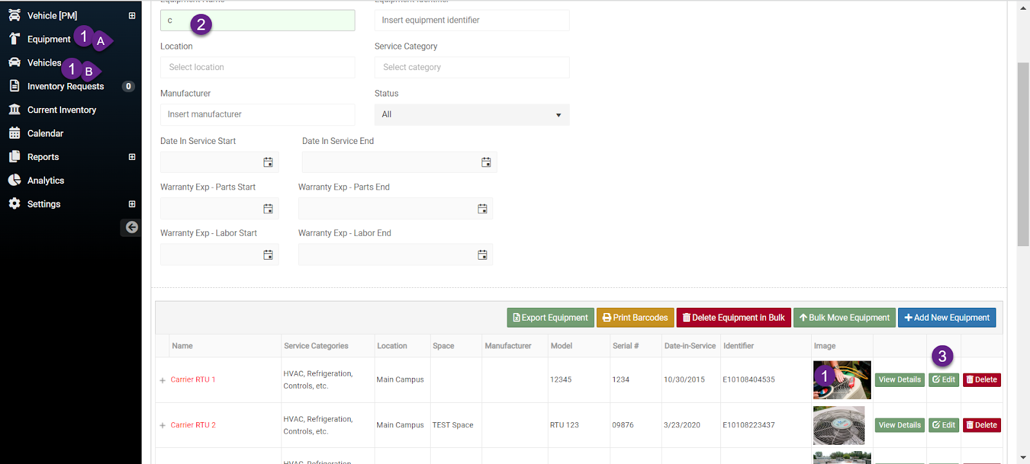Open the Status dropdown showing All
Viewport: 1030px width, 464px height.
coord(471,114)
